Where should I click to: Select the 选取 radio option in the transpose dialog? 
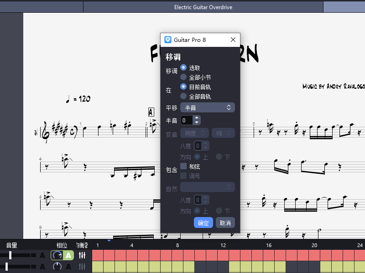[183, 67]
